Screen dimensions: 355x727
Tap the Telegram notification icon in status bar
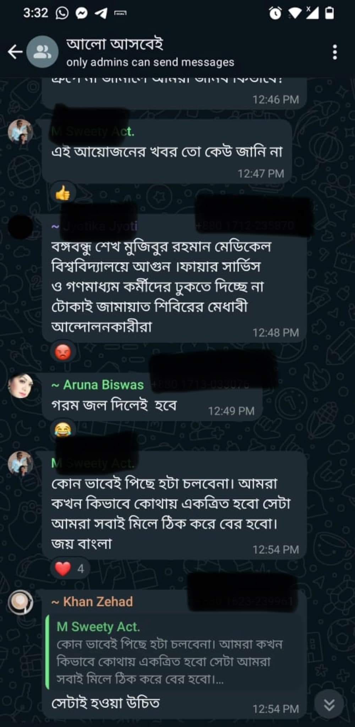101,13
